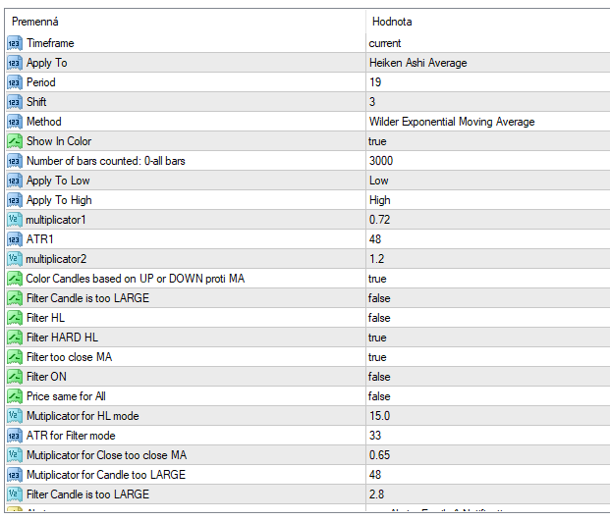Open the Method Wilder Exponential Moving Average dropdown

452,122
